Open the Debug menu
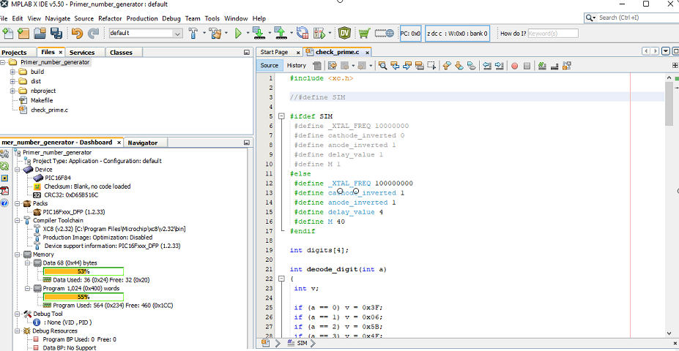 pyautogui.click(x=171, y=18)
